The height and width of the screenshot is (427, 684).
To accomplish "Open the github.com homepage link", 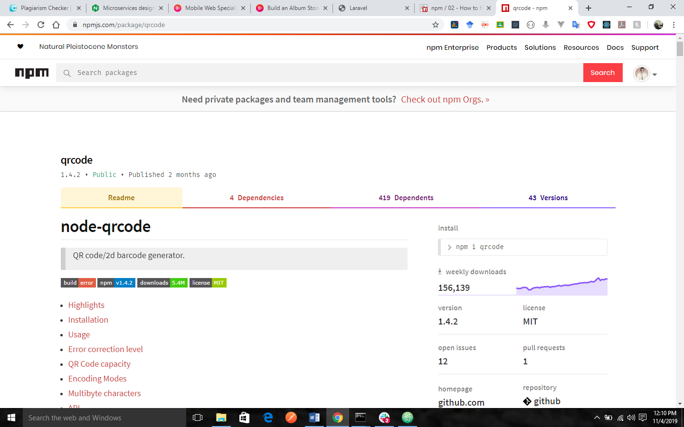I will 461,402.
